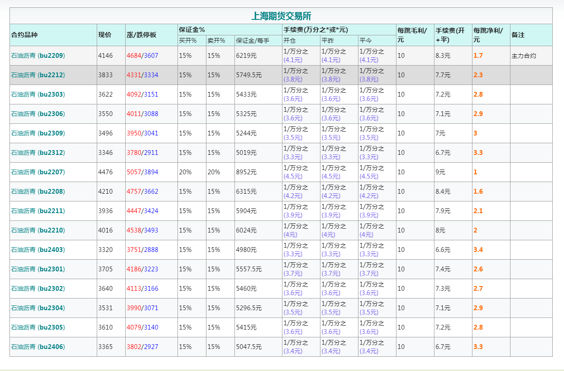Click net profit 1.7 for bu2209
Viewport: 564px width, 371px height.
click(x=478, y=56)
